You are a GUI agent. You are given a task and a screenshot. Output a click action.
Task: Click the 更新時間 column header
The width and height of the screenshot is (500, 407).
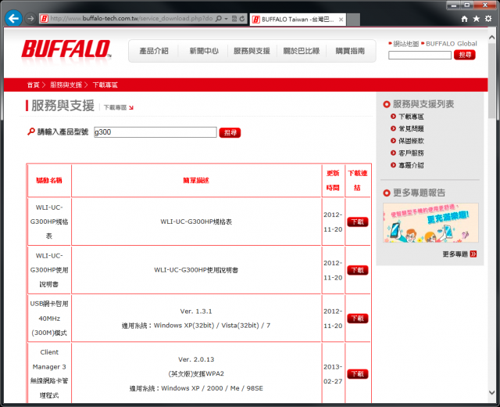[333, 181]
